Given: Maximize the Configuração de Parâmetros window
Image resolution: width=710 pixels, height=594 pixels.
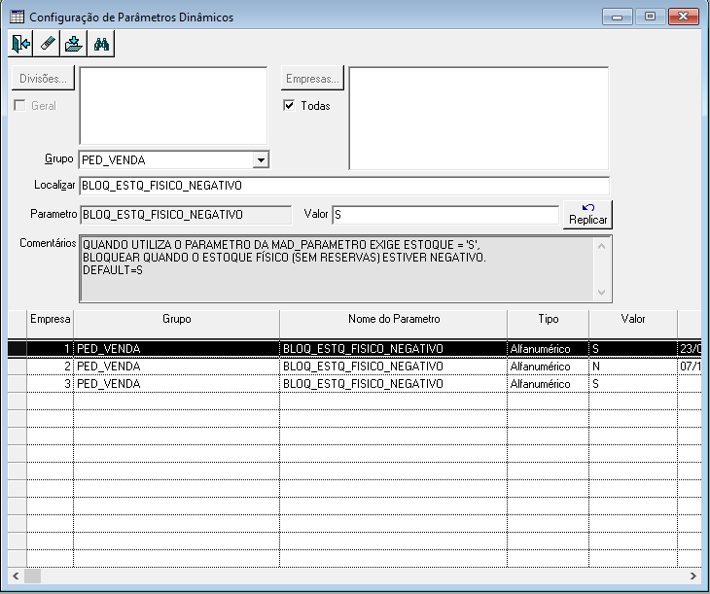Looking at the screenshot, I should point(650,17).
